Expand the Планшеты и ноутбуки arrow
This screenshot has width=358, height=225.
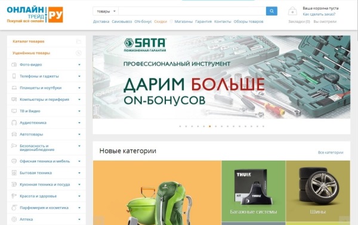pyautogui.click(x=79, y=88)
